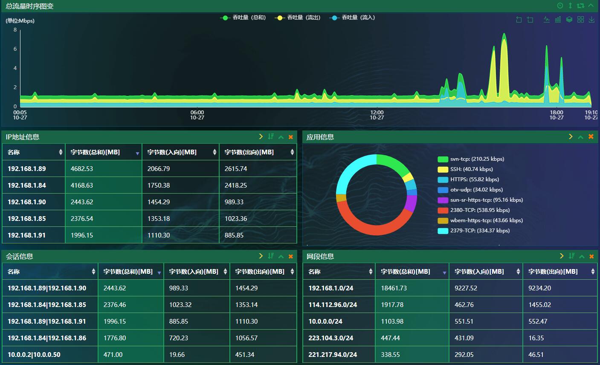Close the 会话信息 panel
600x365 pixels.
[x=291, y=256]
